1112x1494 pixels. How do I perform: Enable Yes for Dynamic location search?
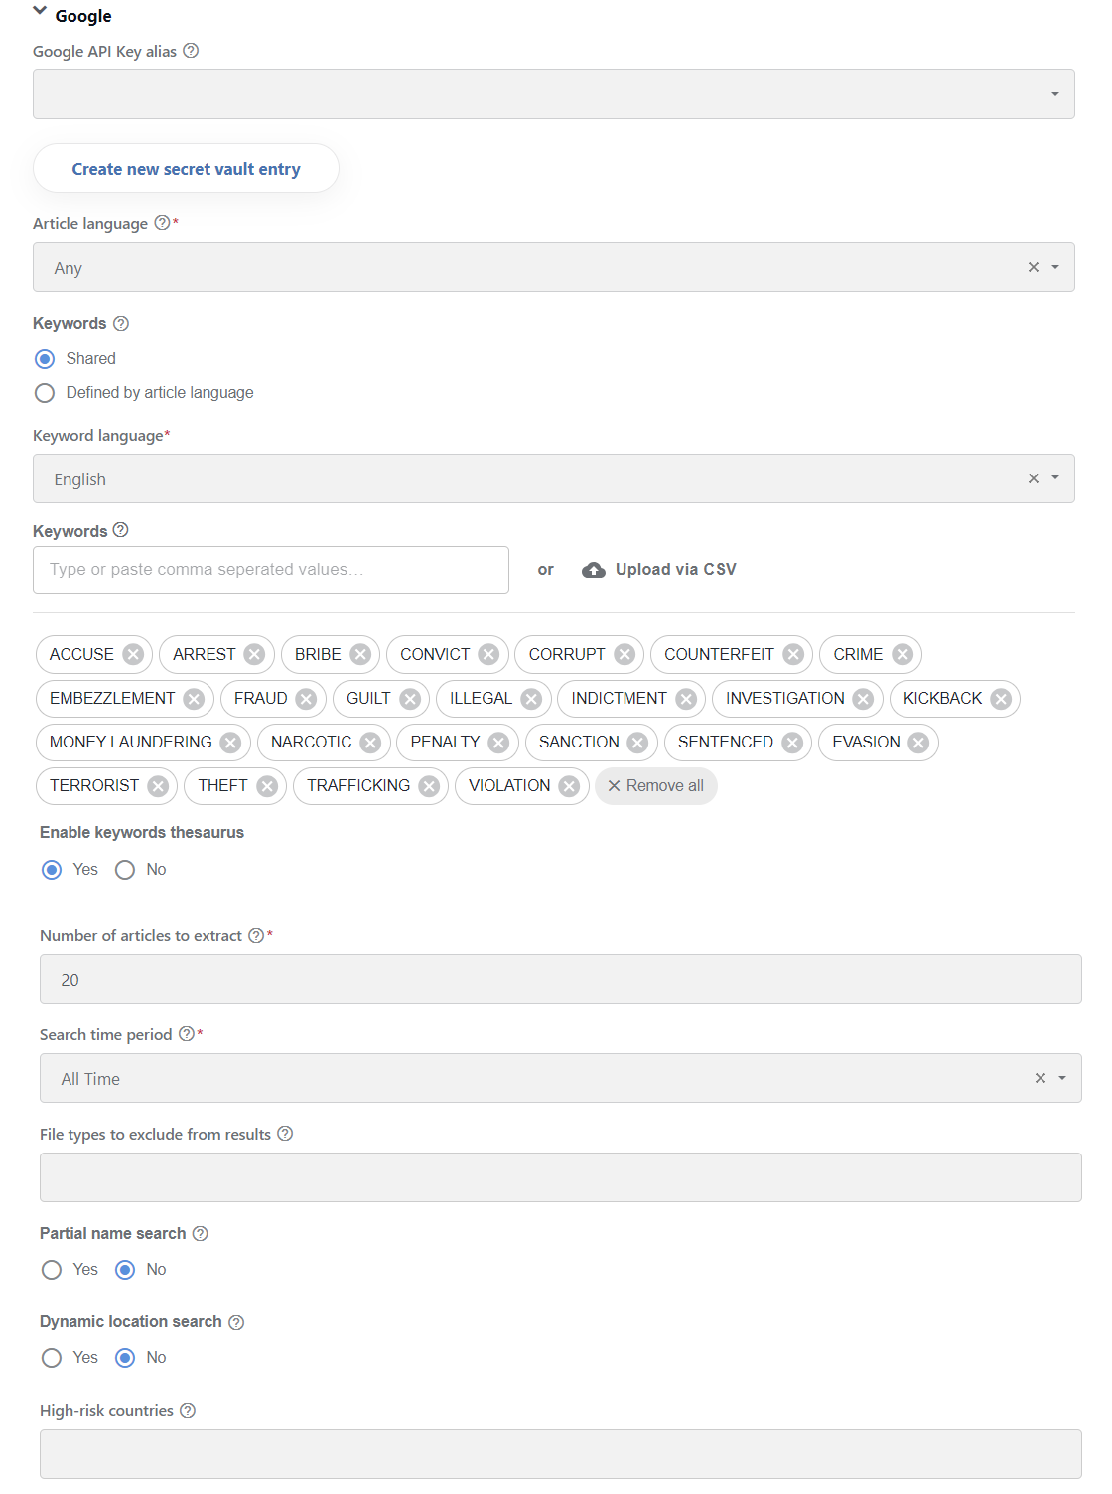click(52, 1358)
